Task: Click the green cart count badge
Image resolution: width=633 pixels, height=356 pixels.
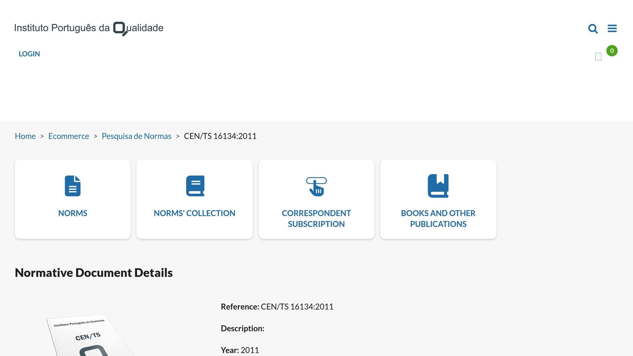Action: [x=612, y=51]
